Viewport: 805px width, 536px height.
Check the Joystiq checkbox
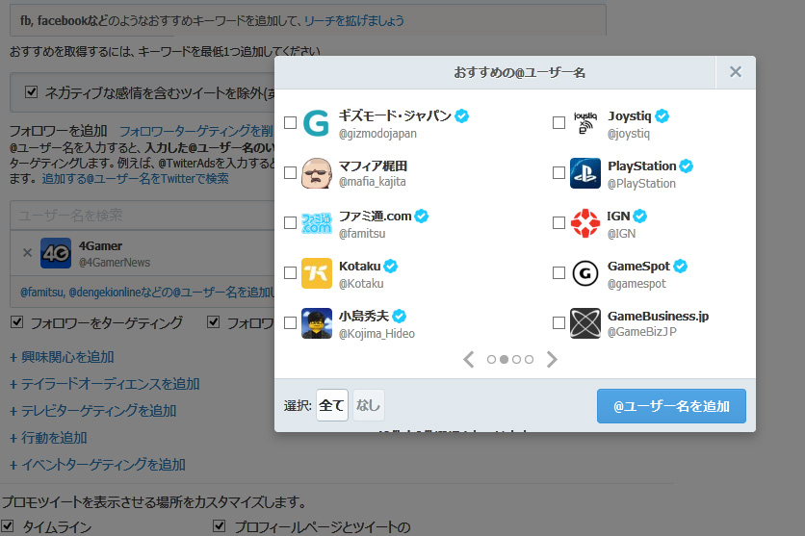pos(558,122)
